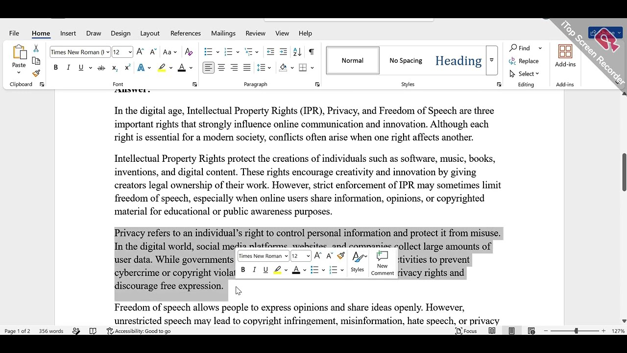Align text right in ribbon
627x353 pixels.
tap(234, 68)
